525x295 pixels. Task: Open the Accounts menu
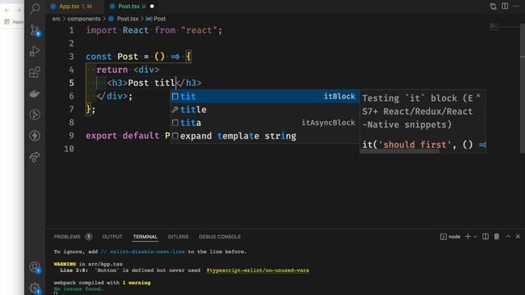(x=34, y=267)
